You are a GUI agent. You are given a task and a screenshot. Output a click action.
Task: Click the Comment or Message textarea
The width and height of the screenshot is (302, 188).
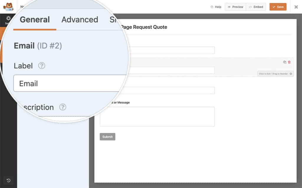click(157, 117)
